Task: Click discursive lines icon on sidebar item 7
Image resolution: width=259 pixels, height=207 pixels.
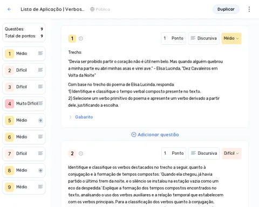Action: pyautogui.click(x=40, y=153)
